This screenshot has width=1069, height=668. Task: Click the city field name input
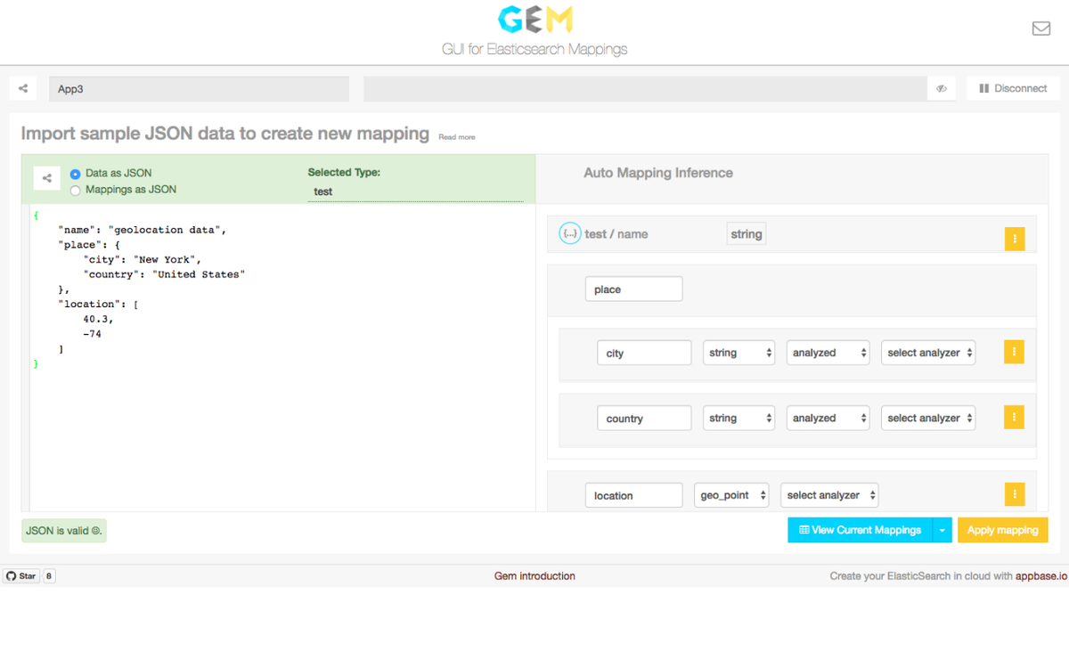click(644, 353)
